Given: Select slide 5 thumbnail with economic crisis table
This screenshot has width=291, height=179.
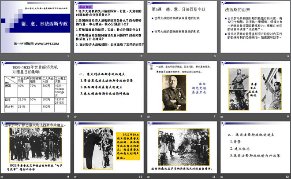Looking at the screenshot, I should [x=36, y=87].
